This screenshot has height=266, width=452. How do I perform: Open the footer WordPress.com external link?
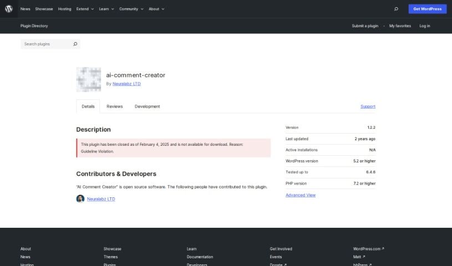click(x=368, y=249)
